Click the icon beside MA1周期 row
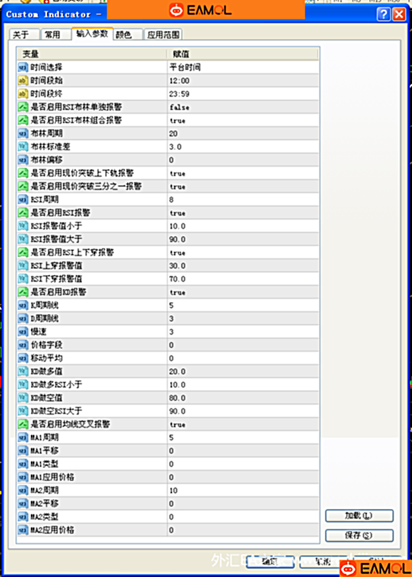 coord(22,438)
